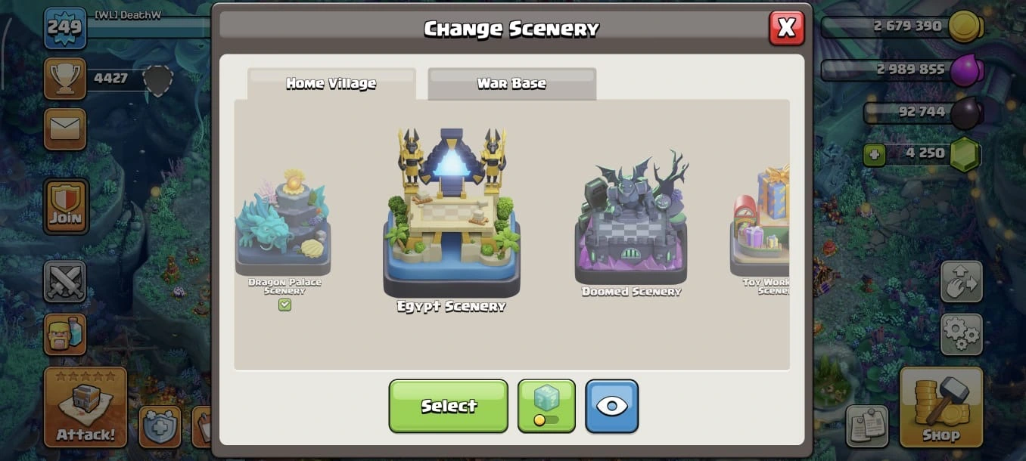Switch to the Home Village tab
This screenshot has width=1026, height=461.
(x=331, y=83)
